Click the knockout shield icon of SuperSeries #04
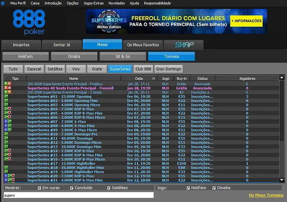Screen dimensions: 287x202 (x=9, y=109)
